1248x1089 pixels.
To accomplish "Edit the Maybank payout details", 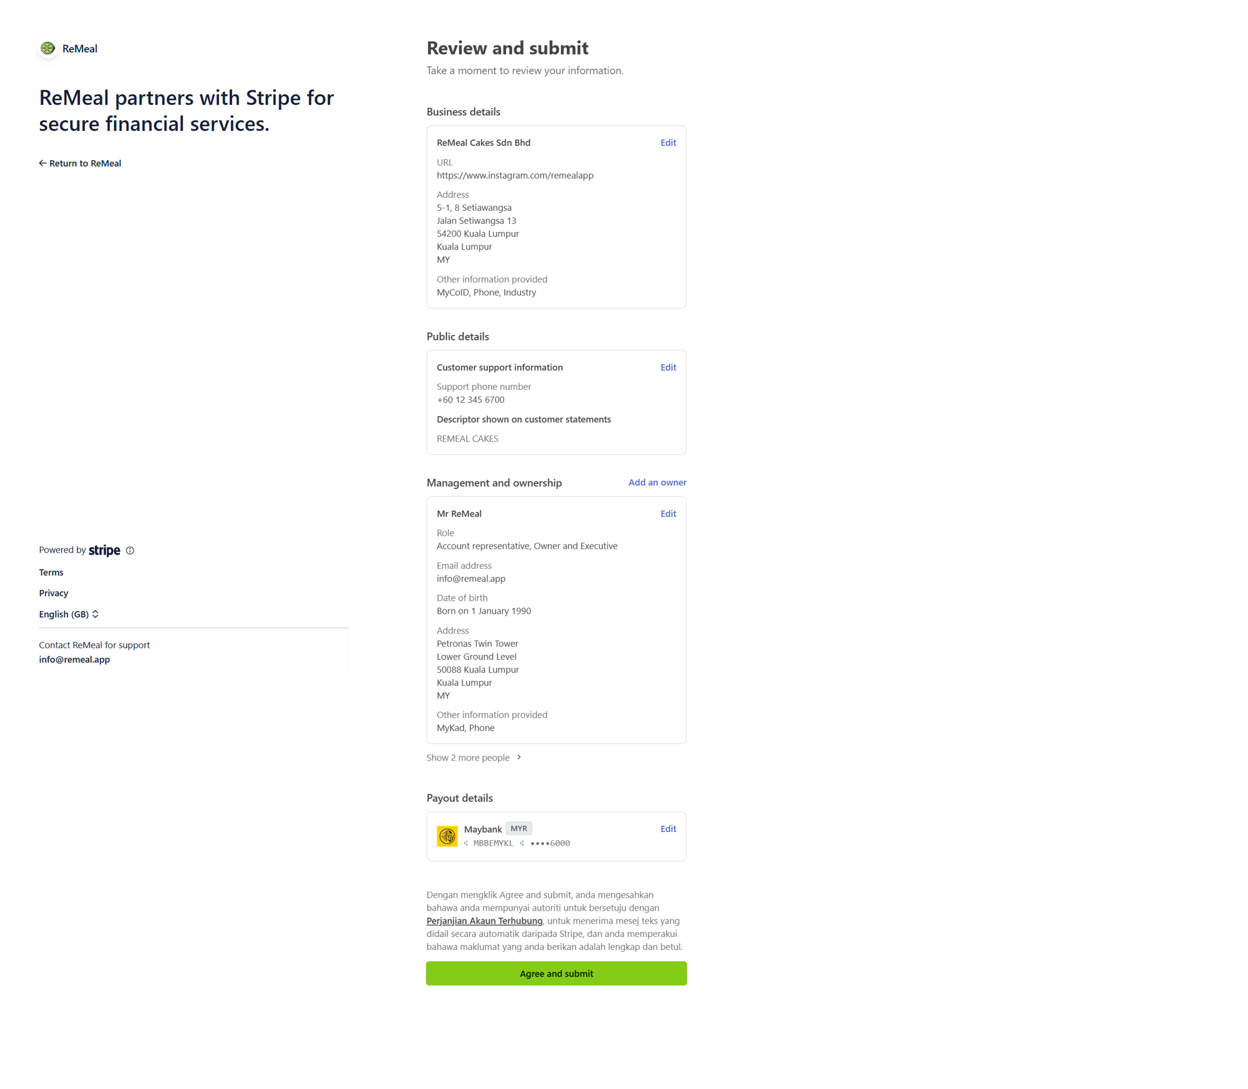I will [668, 829].
